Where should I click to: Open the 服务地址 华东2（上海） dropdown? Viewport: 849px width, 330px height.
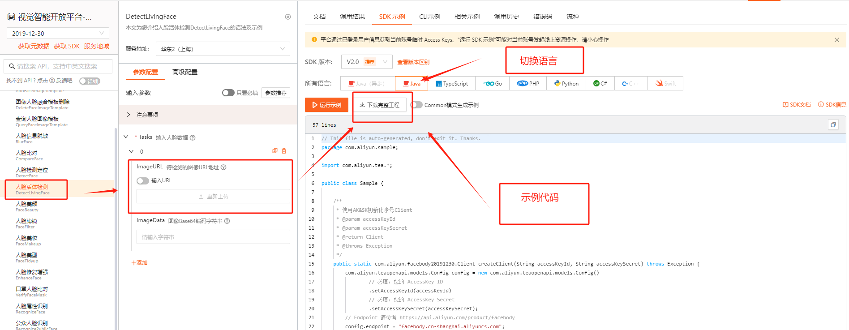coord(223,49)
